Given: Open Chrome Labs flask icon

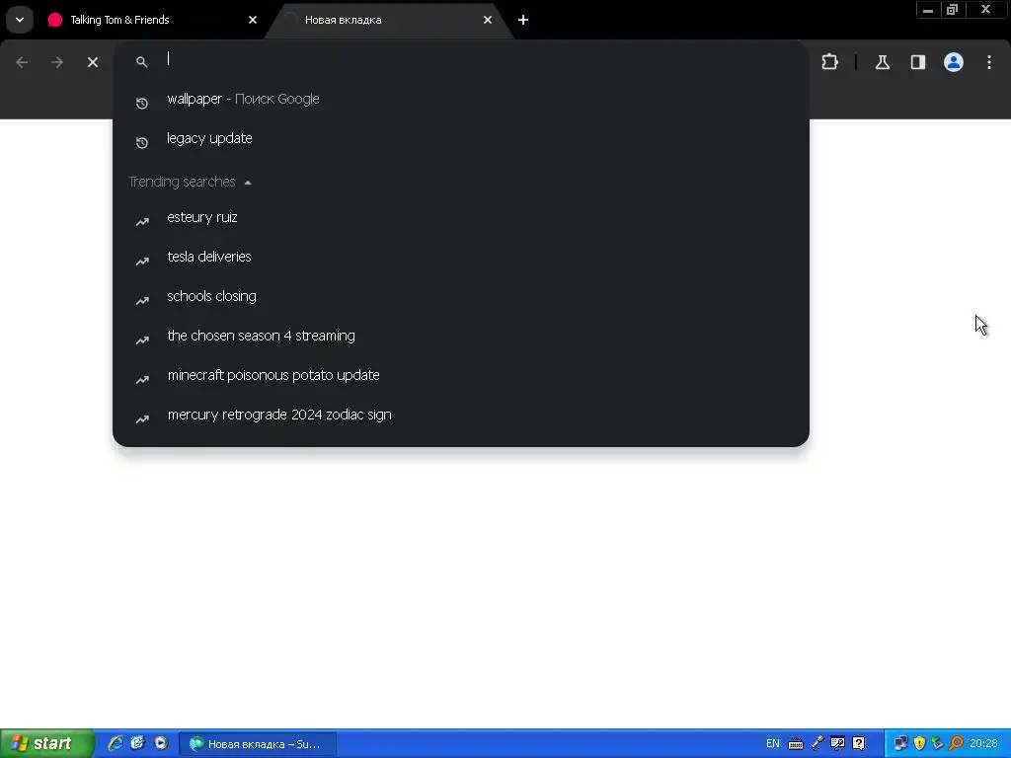Looking at the screenshot, I should [882, 62].
